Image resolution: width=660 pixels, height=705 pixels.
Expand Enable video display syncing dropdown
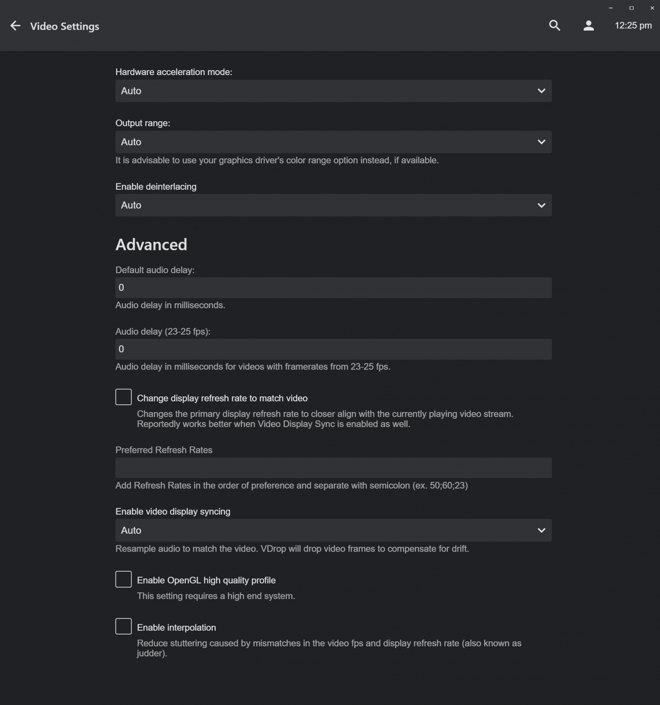click(x=333, y=530)
